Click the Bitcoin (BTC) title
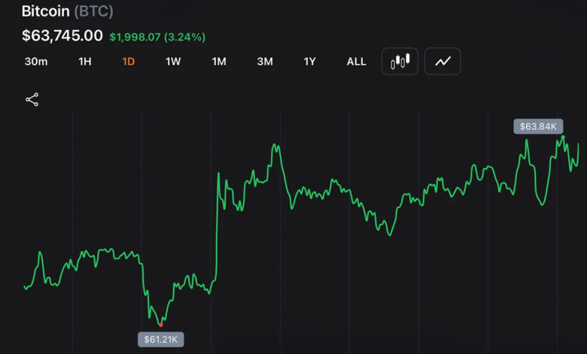Image resolution: width=587 pixels, height=354 pixels. coord(68,11)
